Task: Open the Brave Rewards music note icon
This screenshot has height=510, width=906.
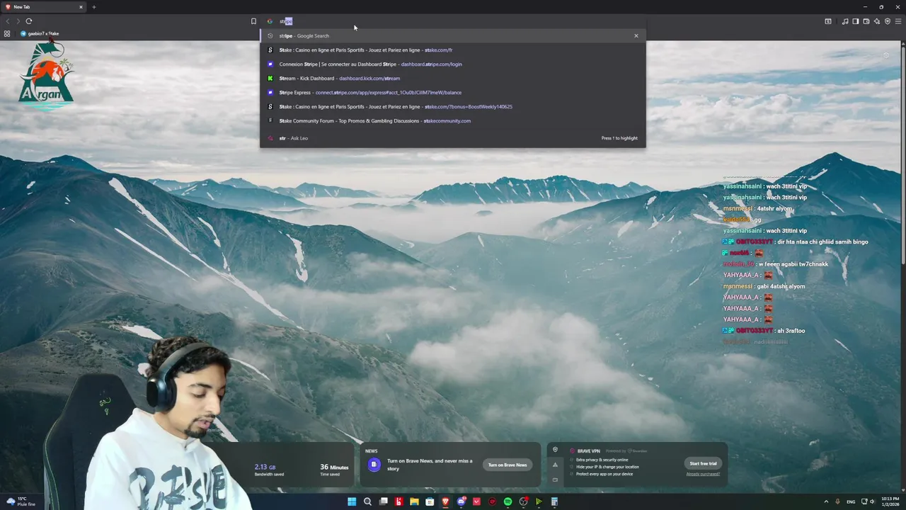Action: 845,21
